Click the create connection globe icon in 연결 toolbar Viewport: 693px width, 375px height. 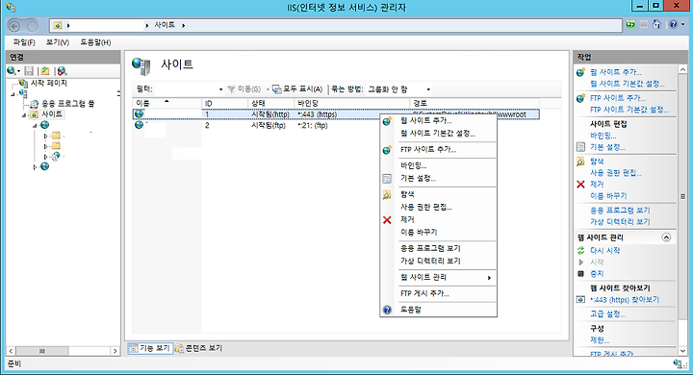point(12,70)
